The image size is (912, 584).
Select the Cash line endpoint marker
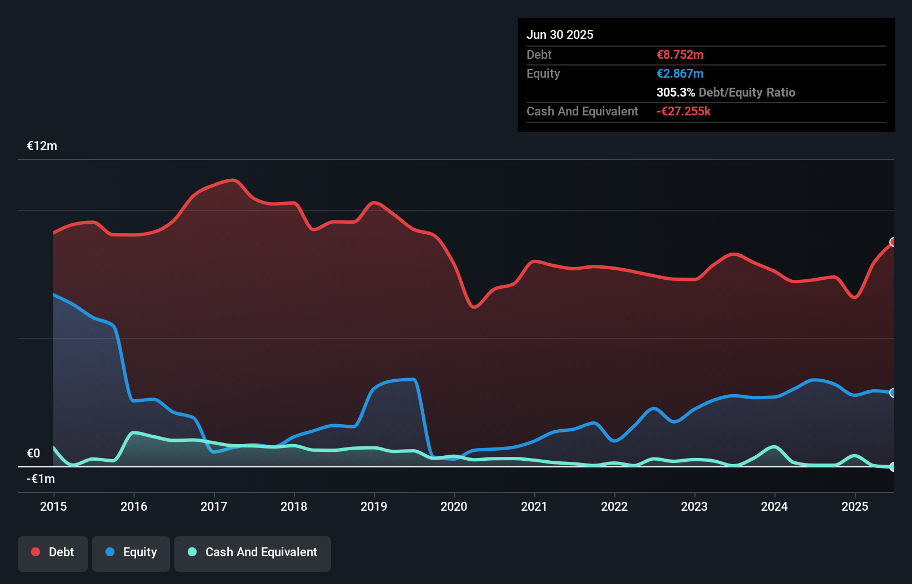point(892,467)
